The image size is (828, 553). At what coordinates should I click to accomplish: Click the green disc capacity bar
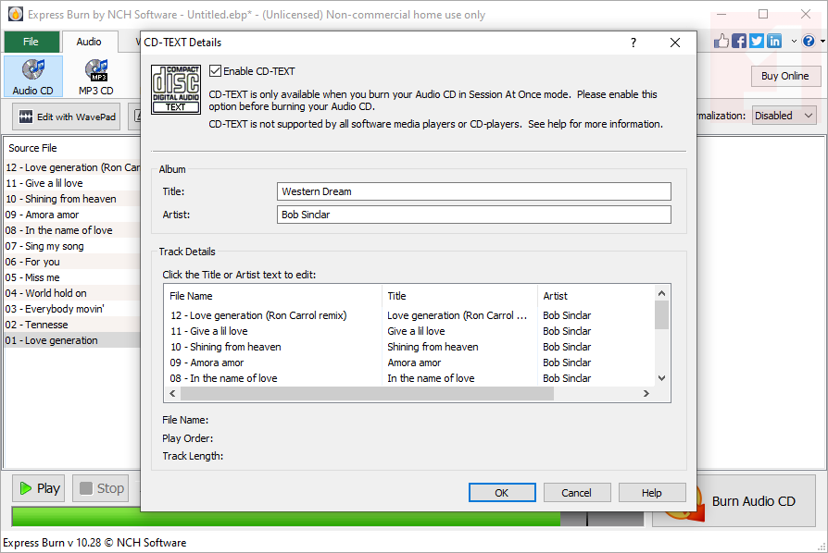click(285, 517)
